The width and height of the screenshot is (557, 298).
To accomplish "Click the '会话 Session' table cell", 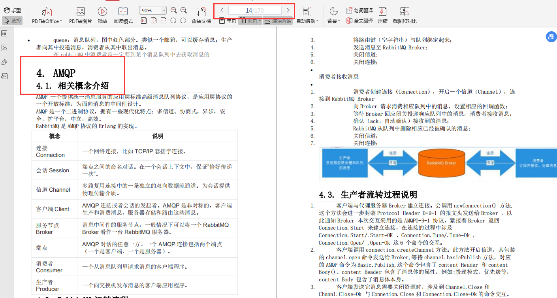I will click(x=55, y=170).
